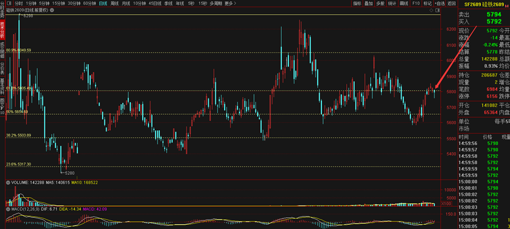
Task: Open the F10 info button
Action: pyautogui.click(x=416, y=4)
